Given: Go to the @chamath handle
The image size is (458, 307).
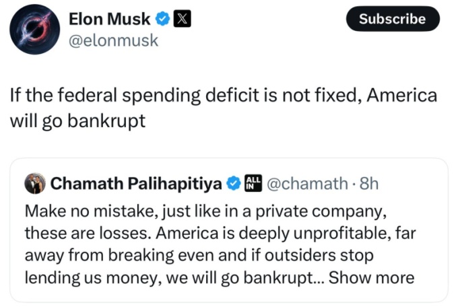Looking at the screenshot, I should [x=308, y=183].
